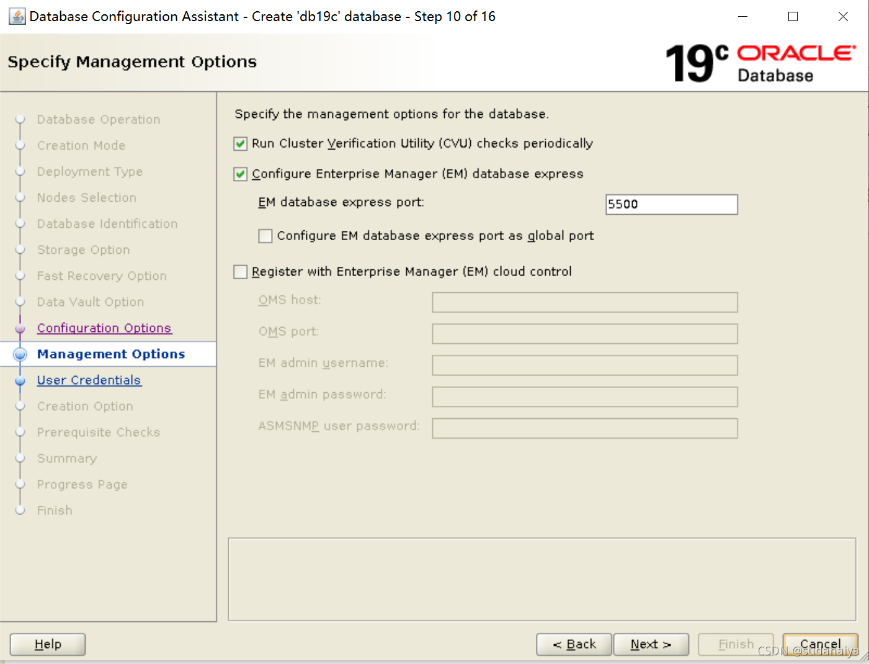Click the OMS host input field

pos(585,302)
